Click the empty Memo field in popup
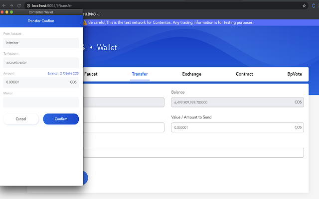319x199 pixels. [x=41, y=102]
